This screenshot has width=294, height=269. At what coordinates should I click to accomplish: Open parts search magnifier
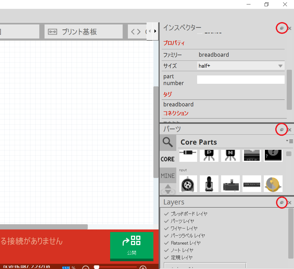168,142
